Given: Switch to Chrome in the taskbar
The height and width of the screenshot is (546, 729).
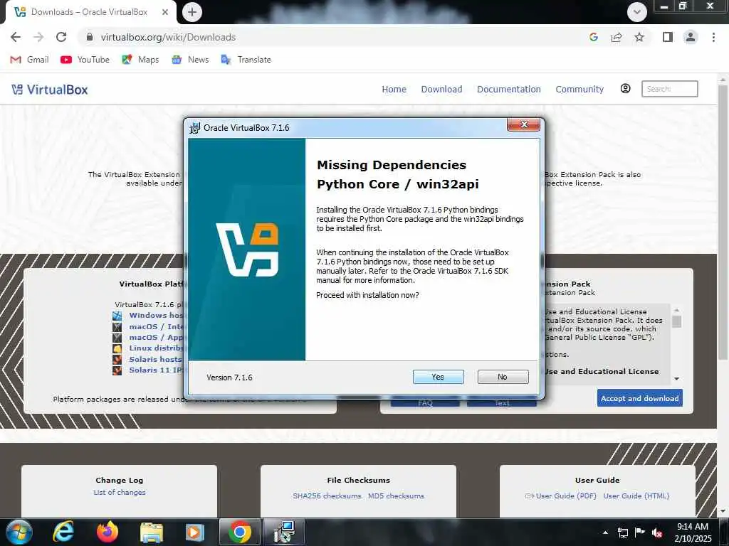Looking at the screenshot, I should click(x=240, y=532).
